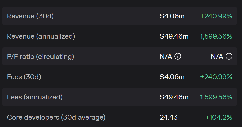The height and width of the screenshot is (127, 242).
Task: Select the Fees (30d) label
Action: click(x=24, y=77)
